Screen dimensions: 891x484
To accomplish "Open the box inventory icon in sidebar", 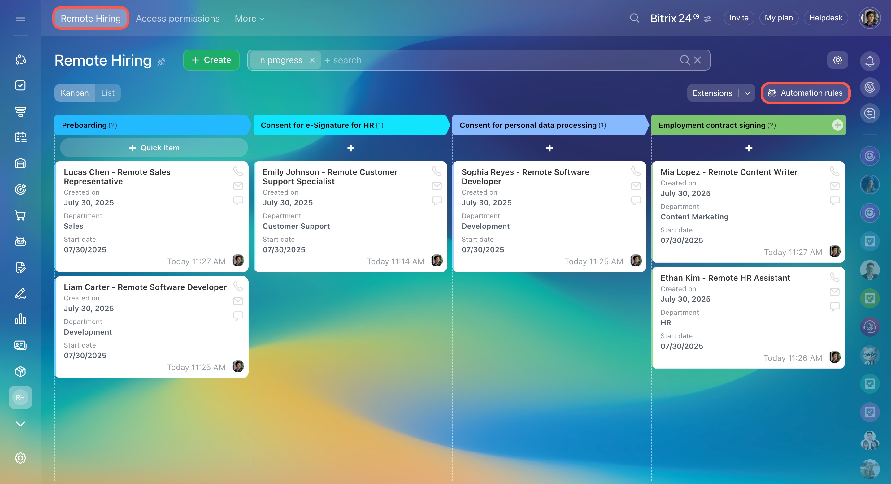I will click(20, 372).
